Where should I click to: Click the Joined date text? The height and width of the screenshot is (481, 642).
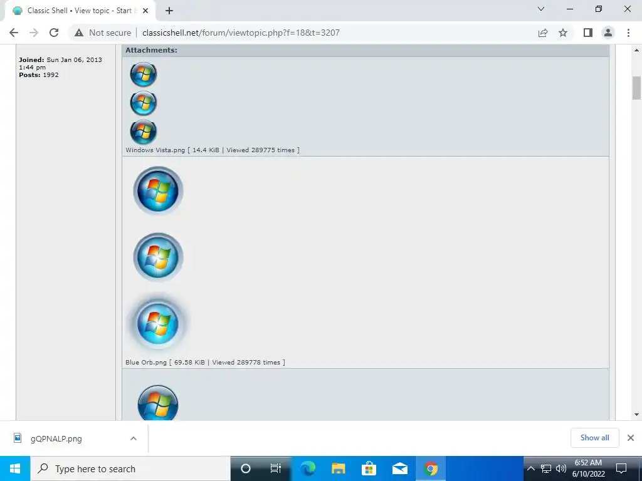point(60,63)
